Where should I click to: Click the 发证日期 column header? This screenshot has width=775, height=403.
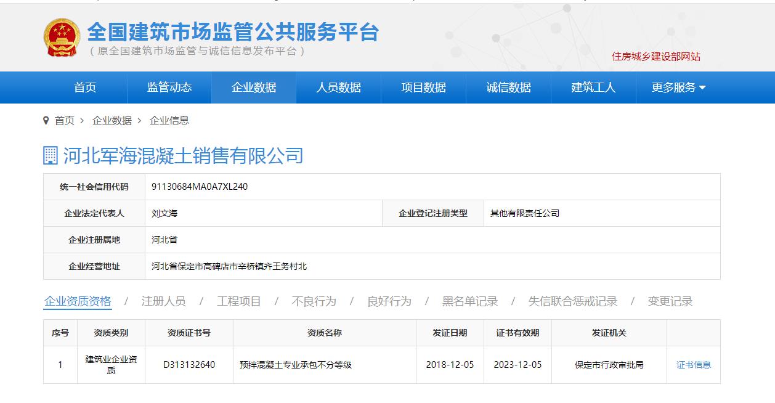[450, 333]
